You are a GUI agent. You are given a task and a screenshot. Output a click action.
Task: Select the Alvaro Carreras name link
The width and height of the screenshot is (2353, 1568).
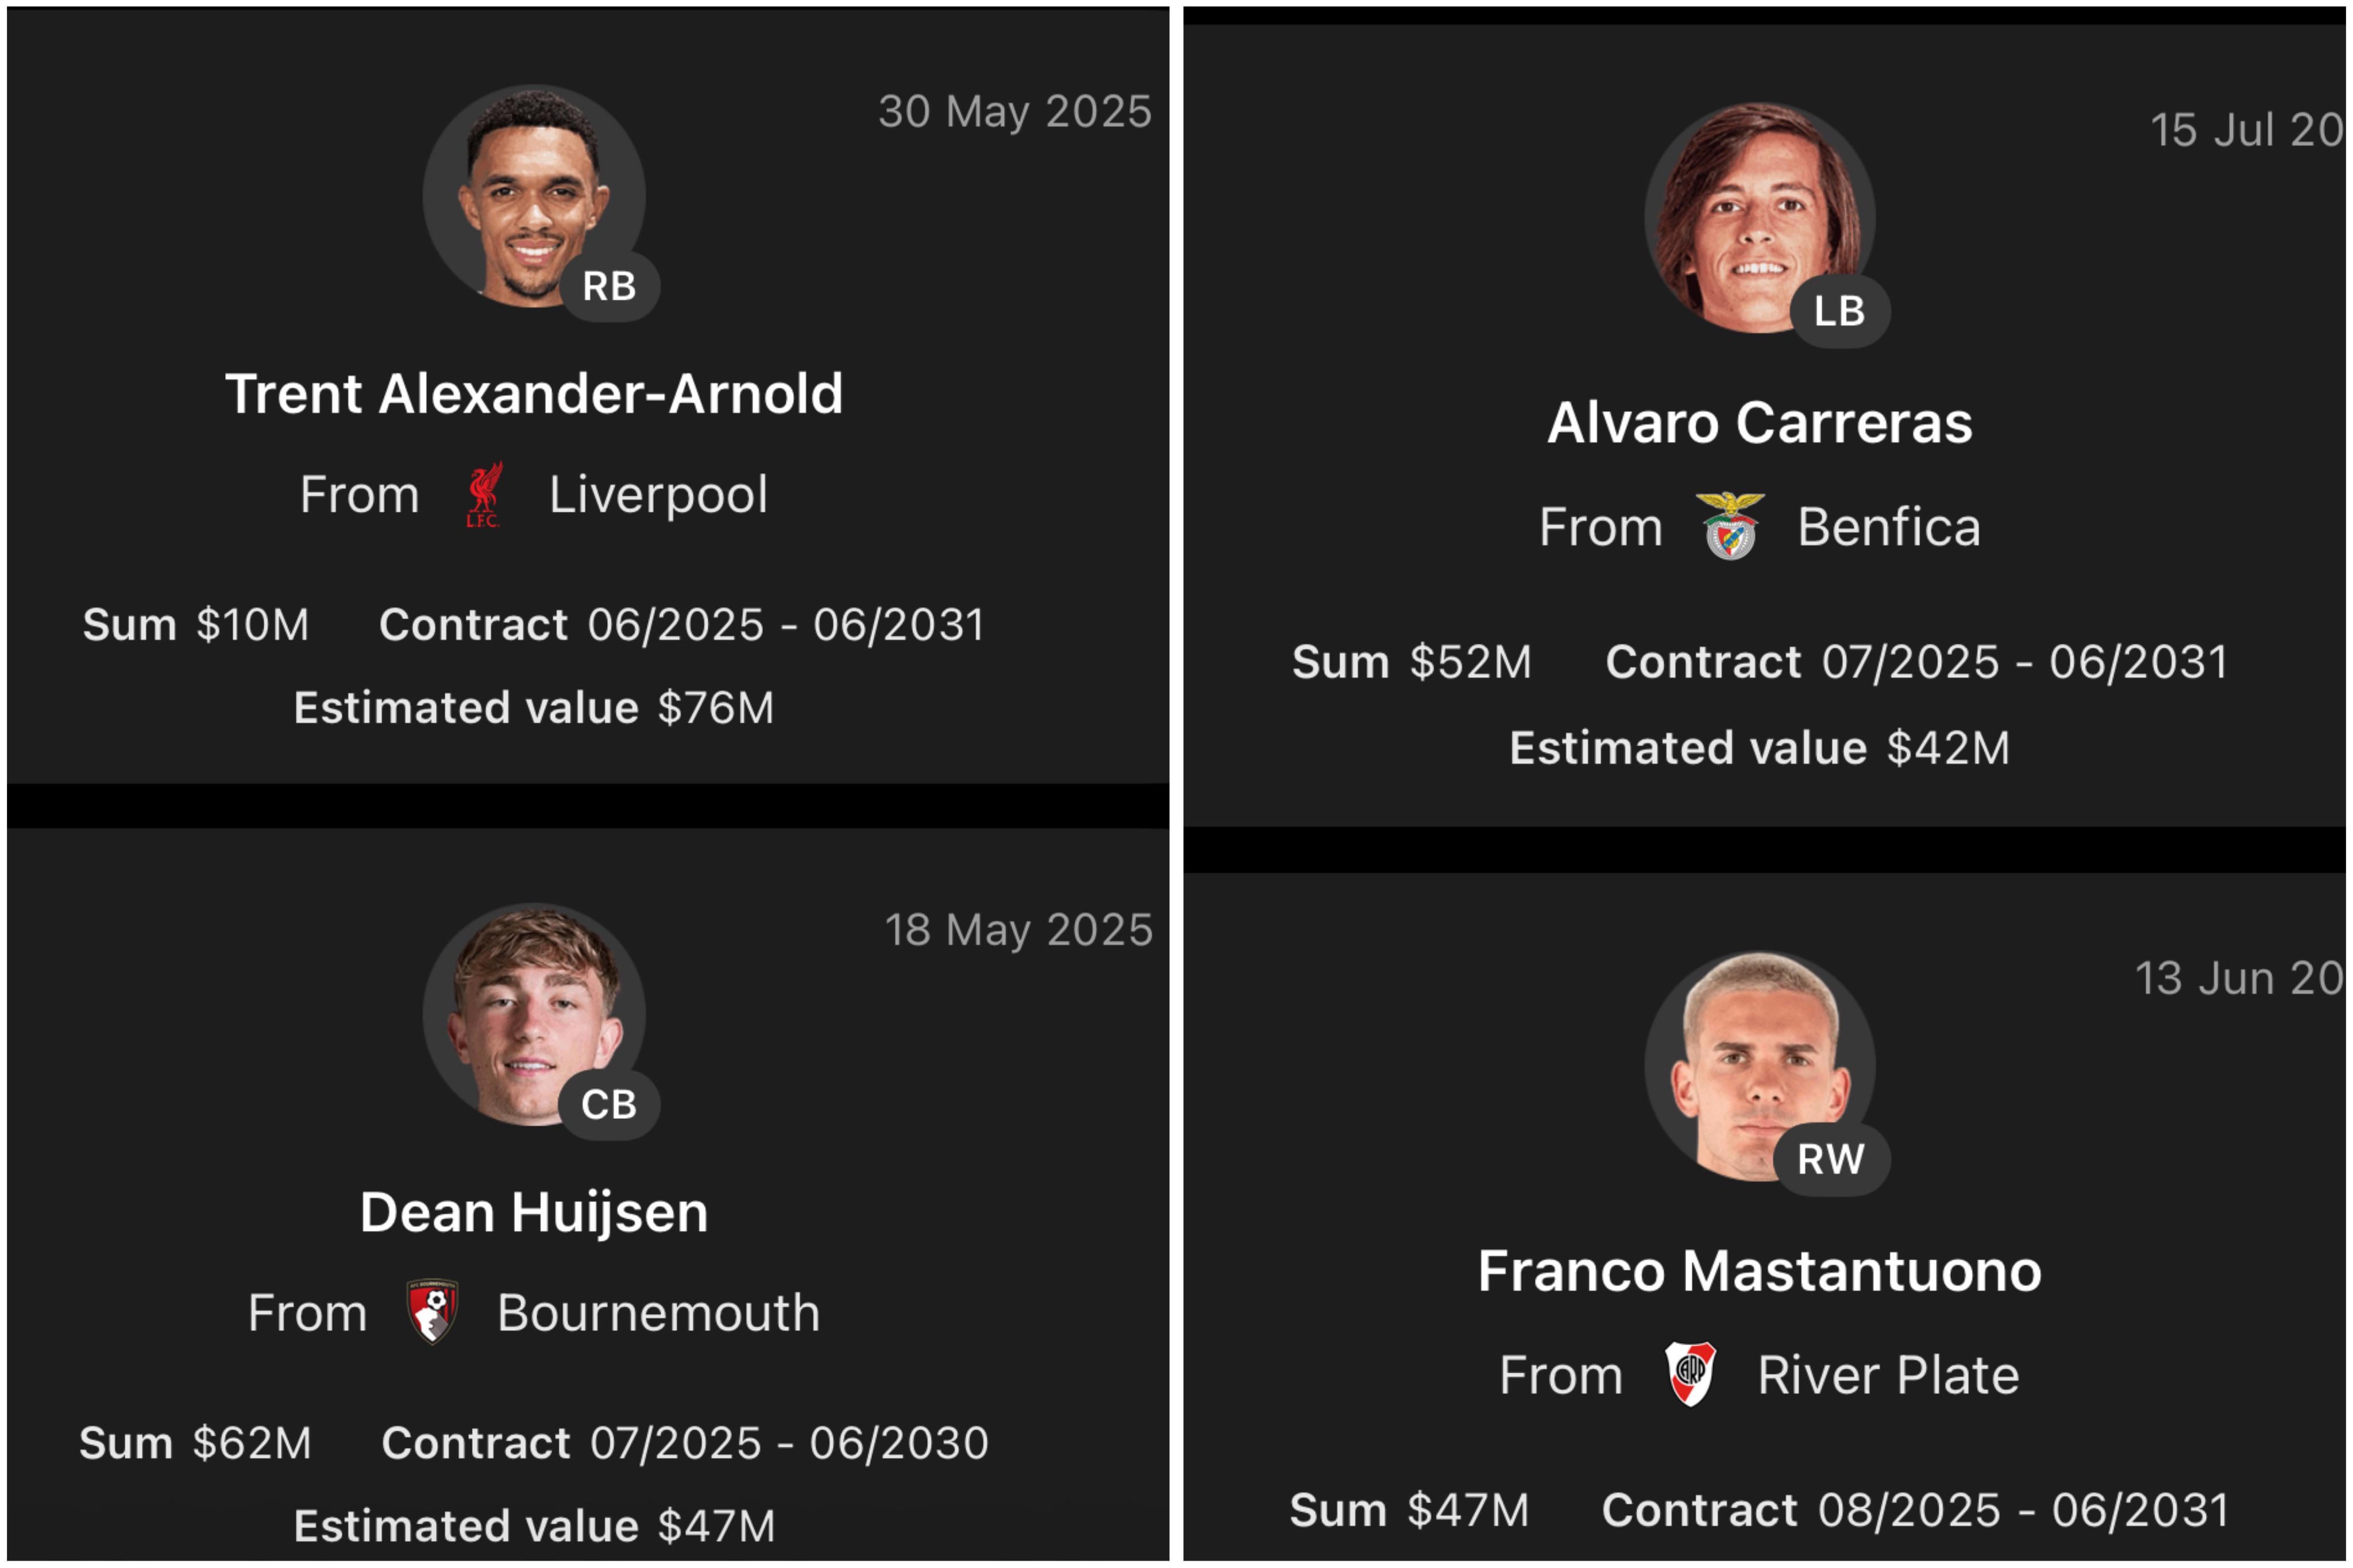1759,422
